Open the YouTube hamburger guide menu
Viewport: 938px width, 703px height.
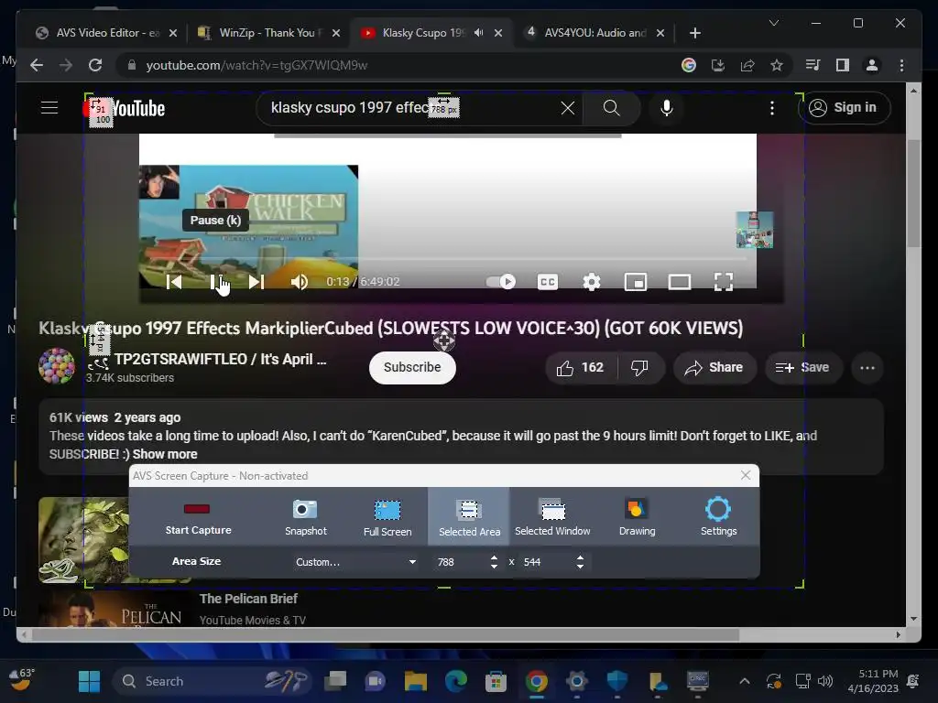(x=49, y=108)
